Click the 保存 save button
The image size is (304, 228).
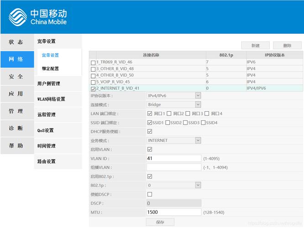160,222
